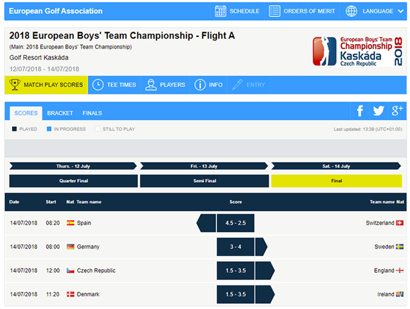Open the Info circle icon
Image resolution: width=410 pixels, height=309 pixels.
[x=200, y=85]
